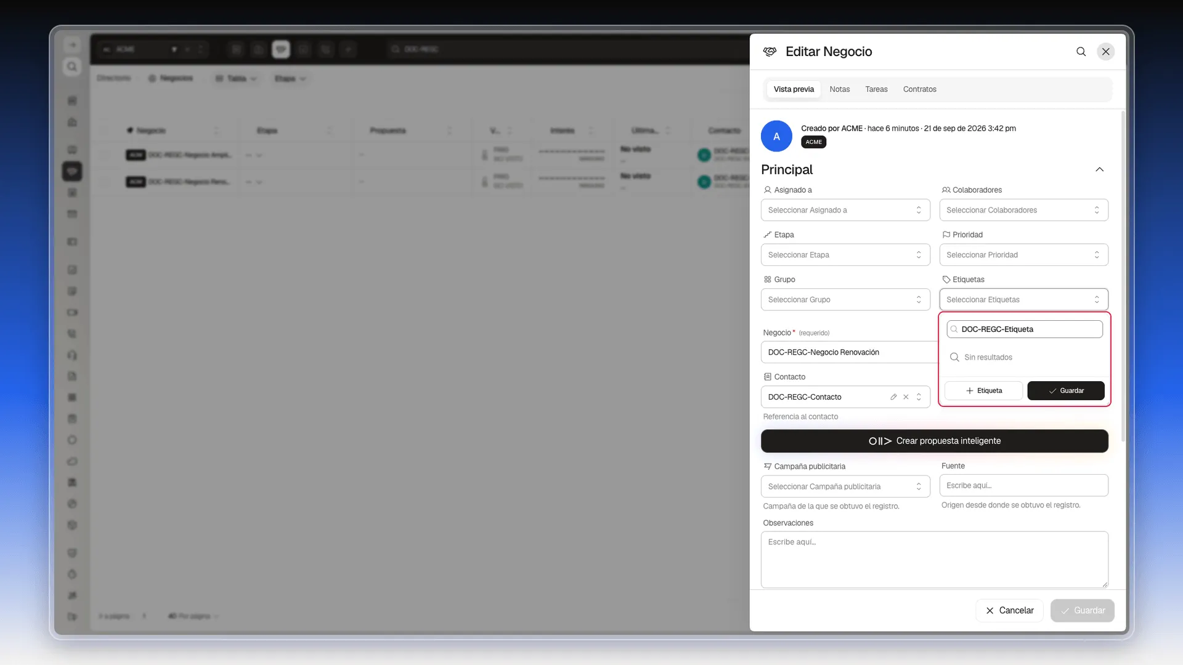Open the Contratos tab
1183x665 pixels.
point(919,89)
